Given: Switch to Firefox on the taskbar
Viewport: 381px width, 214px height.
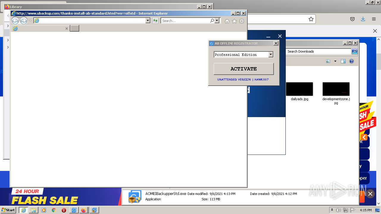Looking at the screenshot, I should (x=83, y=210).
